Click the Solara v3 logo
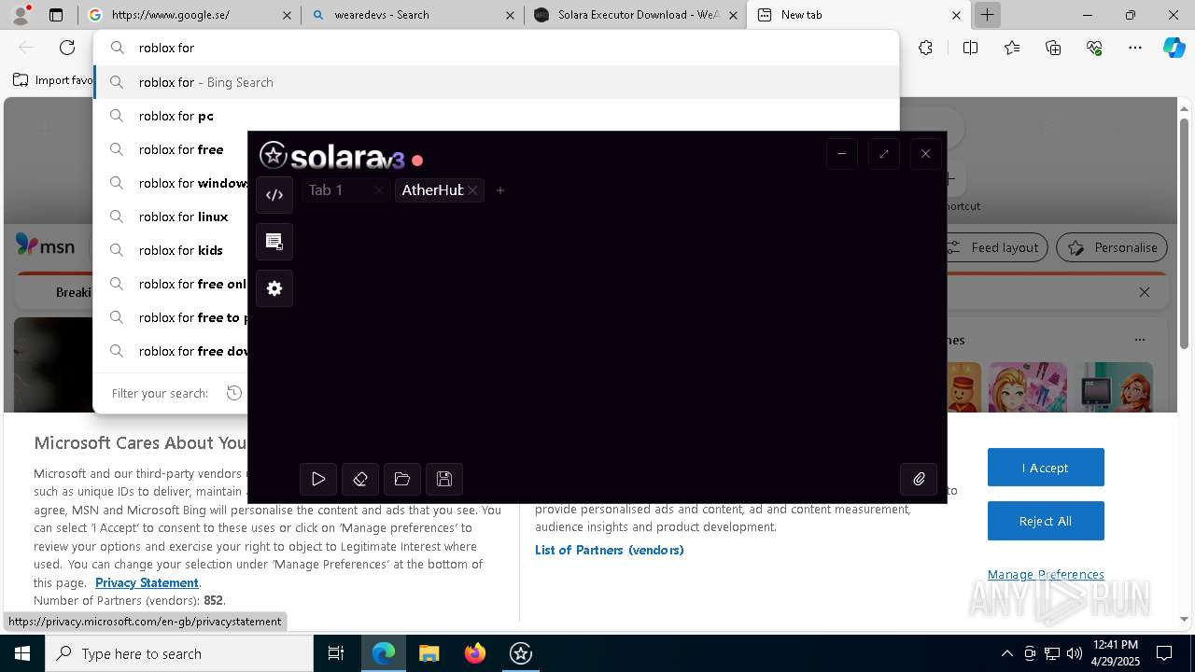1195x672 pixels. click(x=332, y=156)
